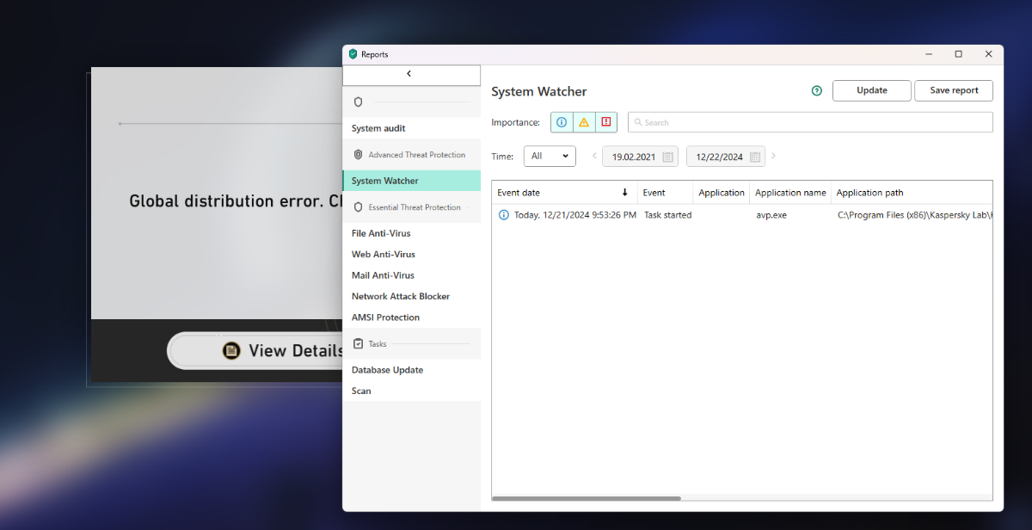Image resolution: width=1032 pixels, height=530 pixels.
Task: Open the start date calendar picker icon
Action: [668, 157]
